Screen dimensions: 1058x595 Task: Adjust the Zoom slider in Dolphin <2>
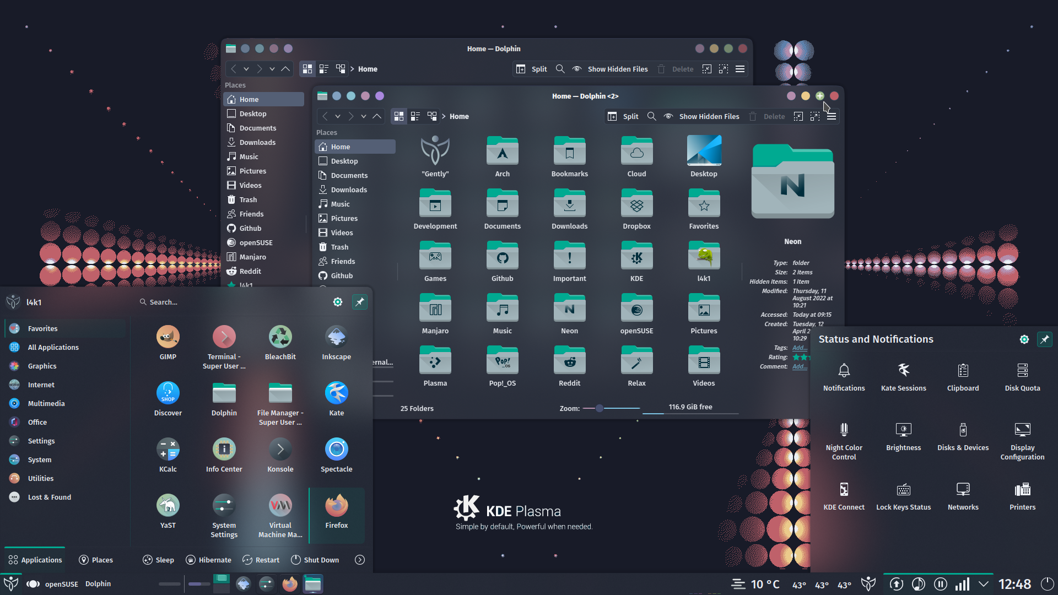[611, 408]
